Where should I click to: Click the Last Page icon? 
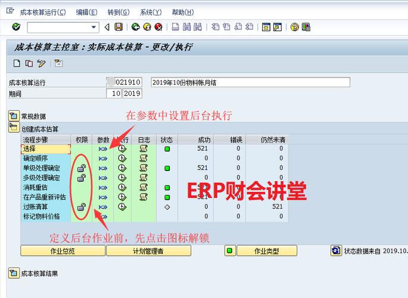coord(249,27)
